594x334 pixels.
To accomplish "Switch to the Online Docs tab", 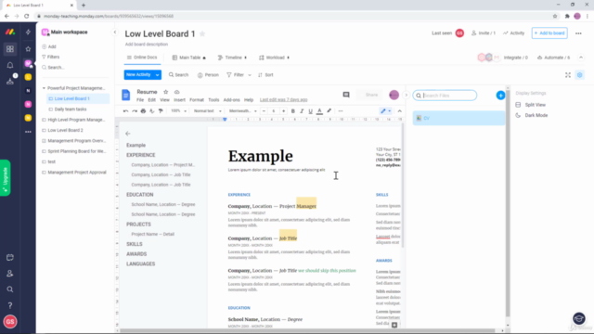I will pyautogui.click(x=142, y=58).
